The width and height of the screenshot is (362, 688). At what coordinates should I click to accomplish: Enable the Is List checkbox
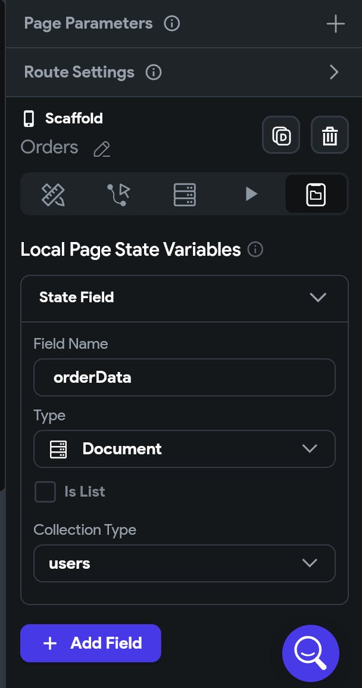[45, 492]
